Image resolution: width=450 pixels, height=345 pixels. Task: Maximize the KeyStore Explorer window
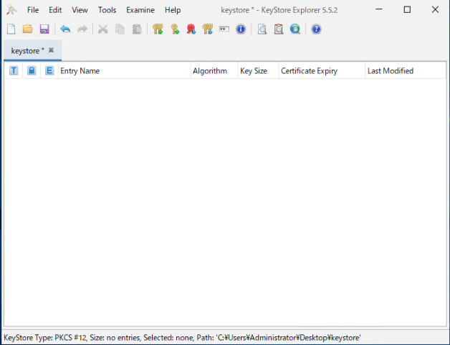tap(407, 10)
